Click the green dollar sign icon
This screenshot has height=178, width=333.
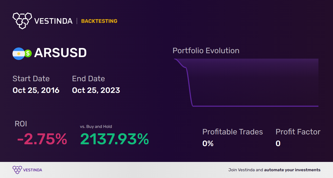point(28,54)
